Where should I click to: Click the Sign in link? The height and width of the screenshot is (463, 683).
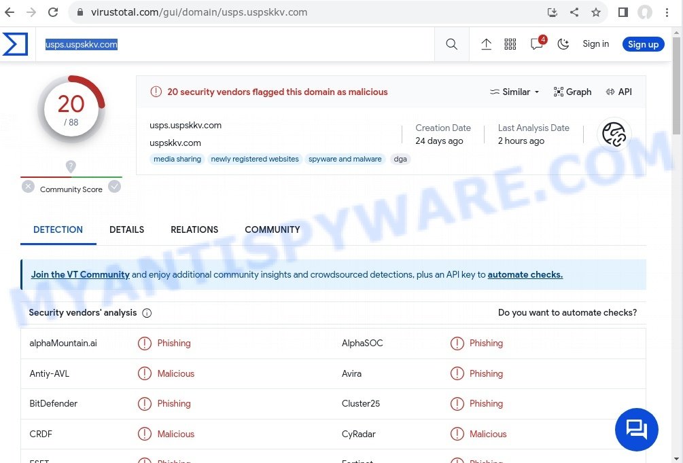(x=595, y=44)
